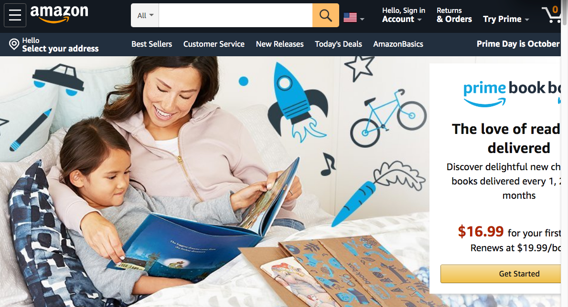Open the language dropdown arrow beside flag
The height and width of the screenshot is (307, 568).
coord(362,19)
